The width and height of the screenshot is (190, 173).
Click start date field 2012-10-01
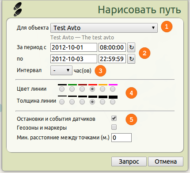tap(74, 47)
